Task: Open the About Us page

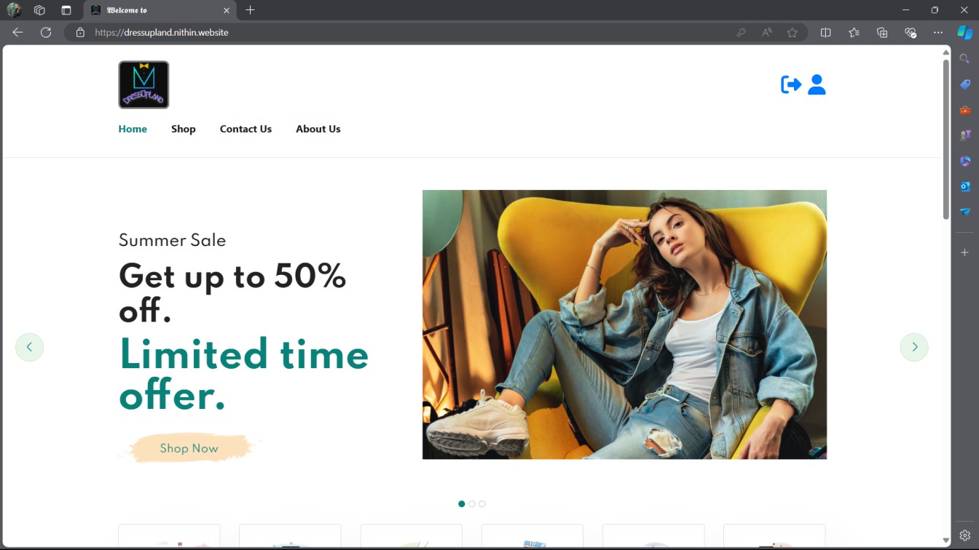Action: click(x=318, y=129)
